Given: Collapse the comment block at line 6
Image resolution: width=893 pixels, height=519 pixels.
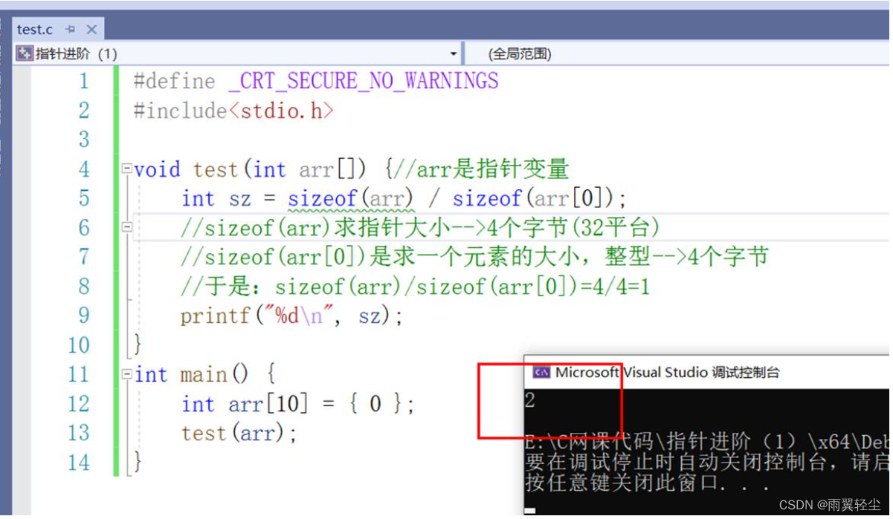Looking at the screenshot, I should 126,227.
